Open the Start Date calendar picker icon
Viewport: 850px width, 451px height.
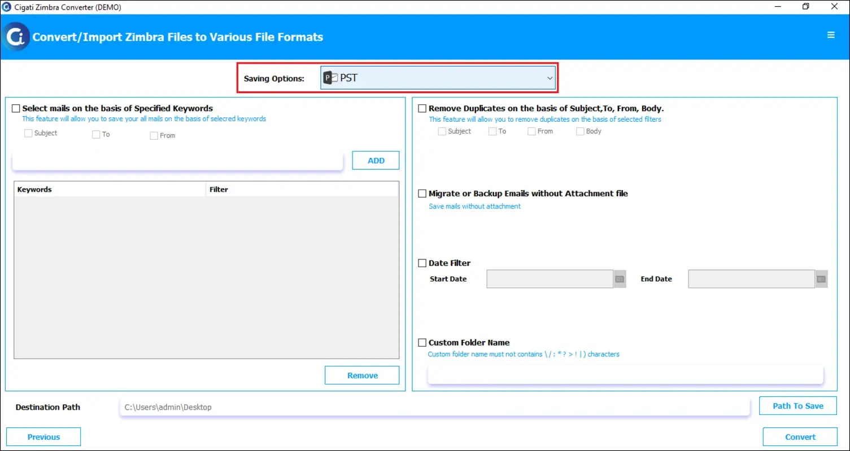pyautogui.click(x=619, y=278)
